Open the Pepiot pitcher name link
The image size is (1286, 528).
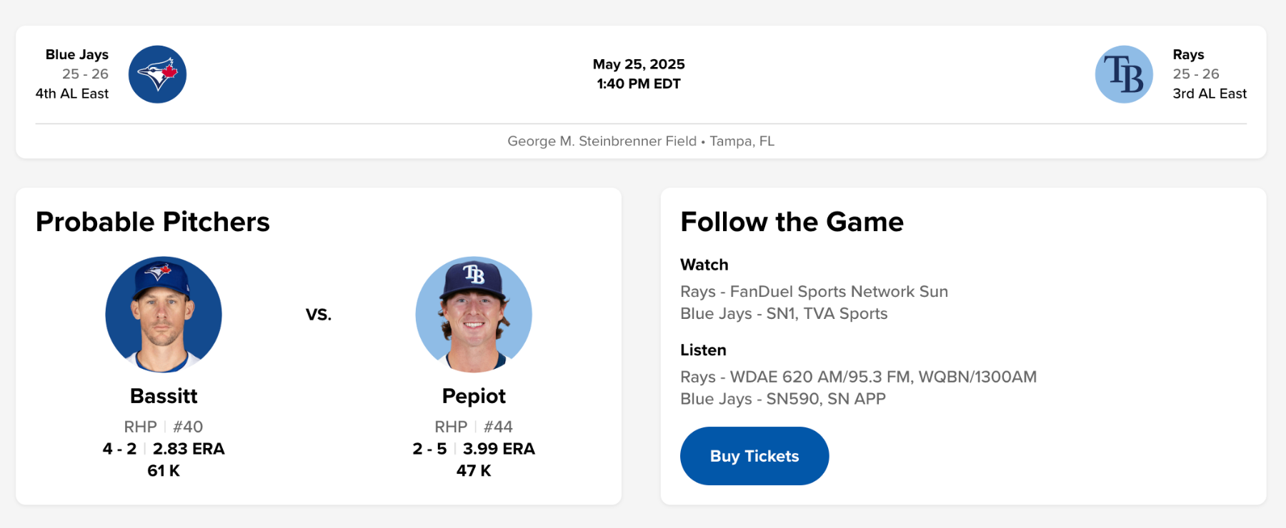pos(474,396)
